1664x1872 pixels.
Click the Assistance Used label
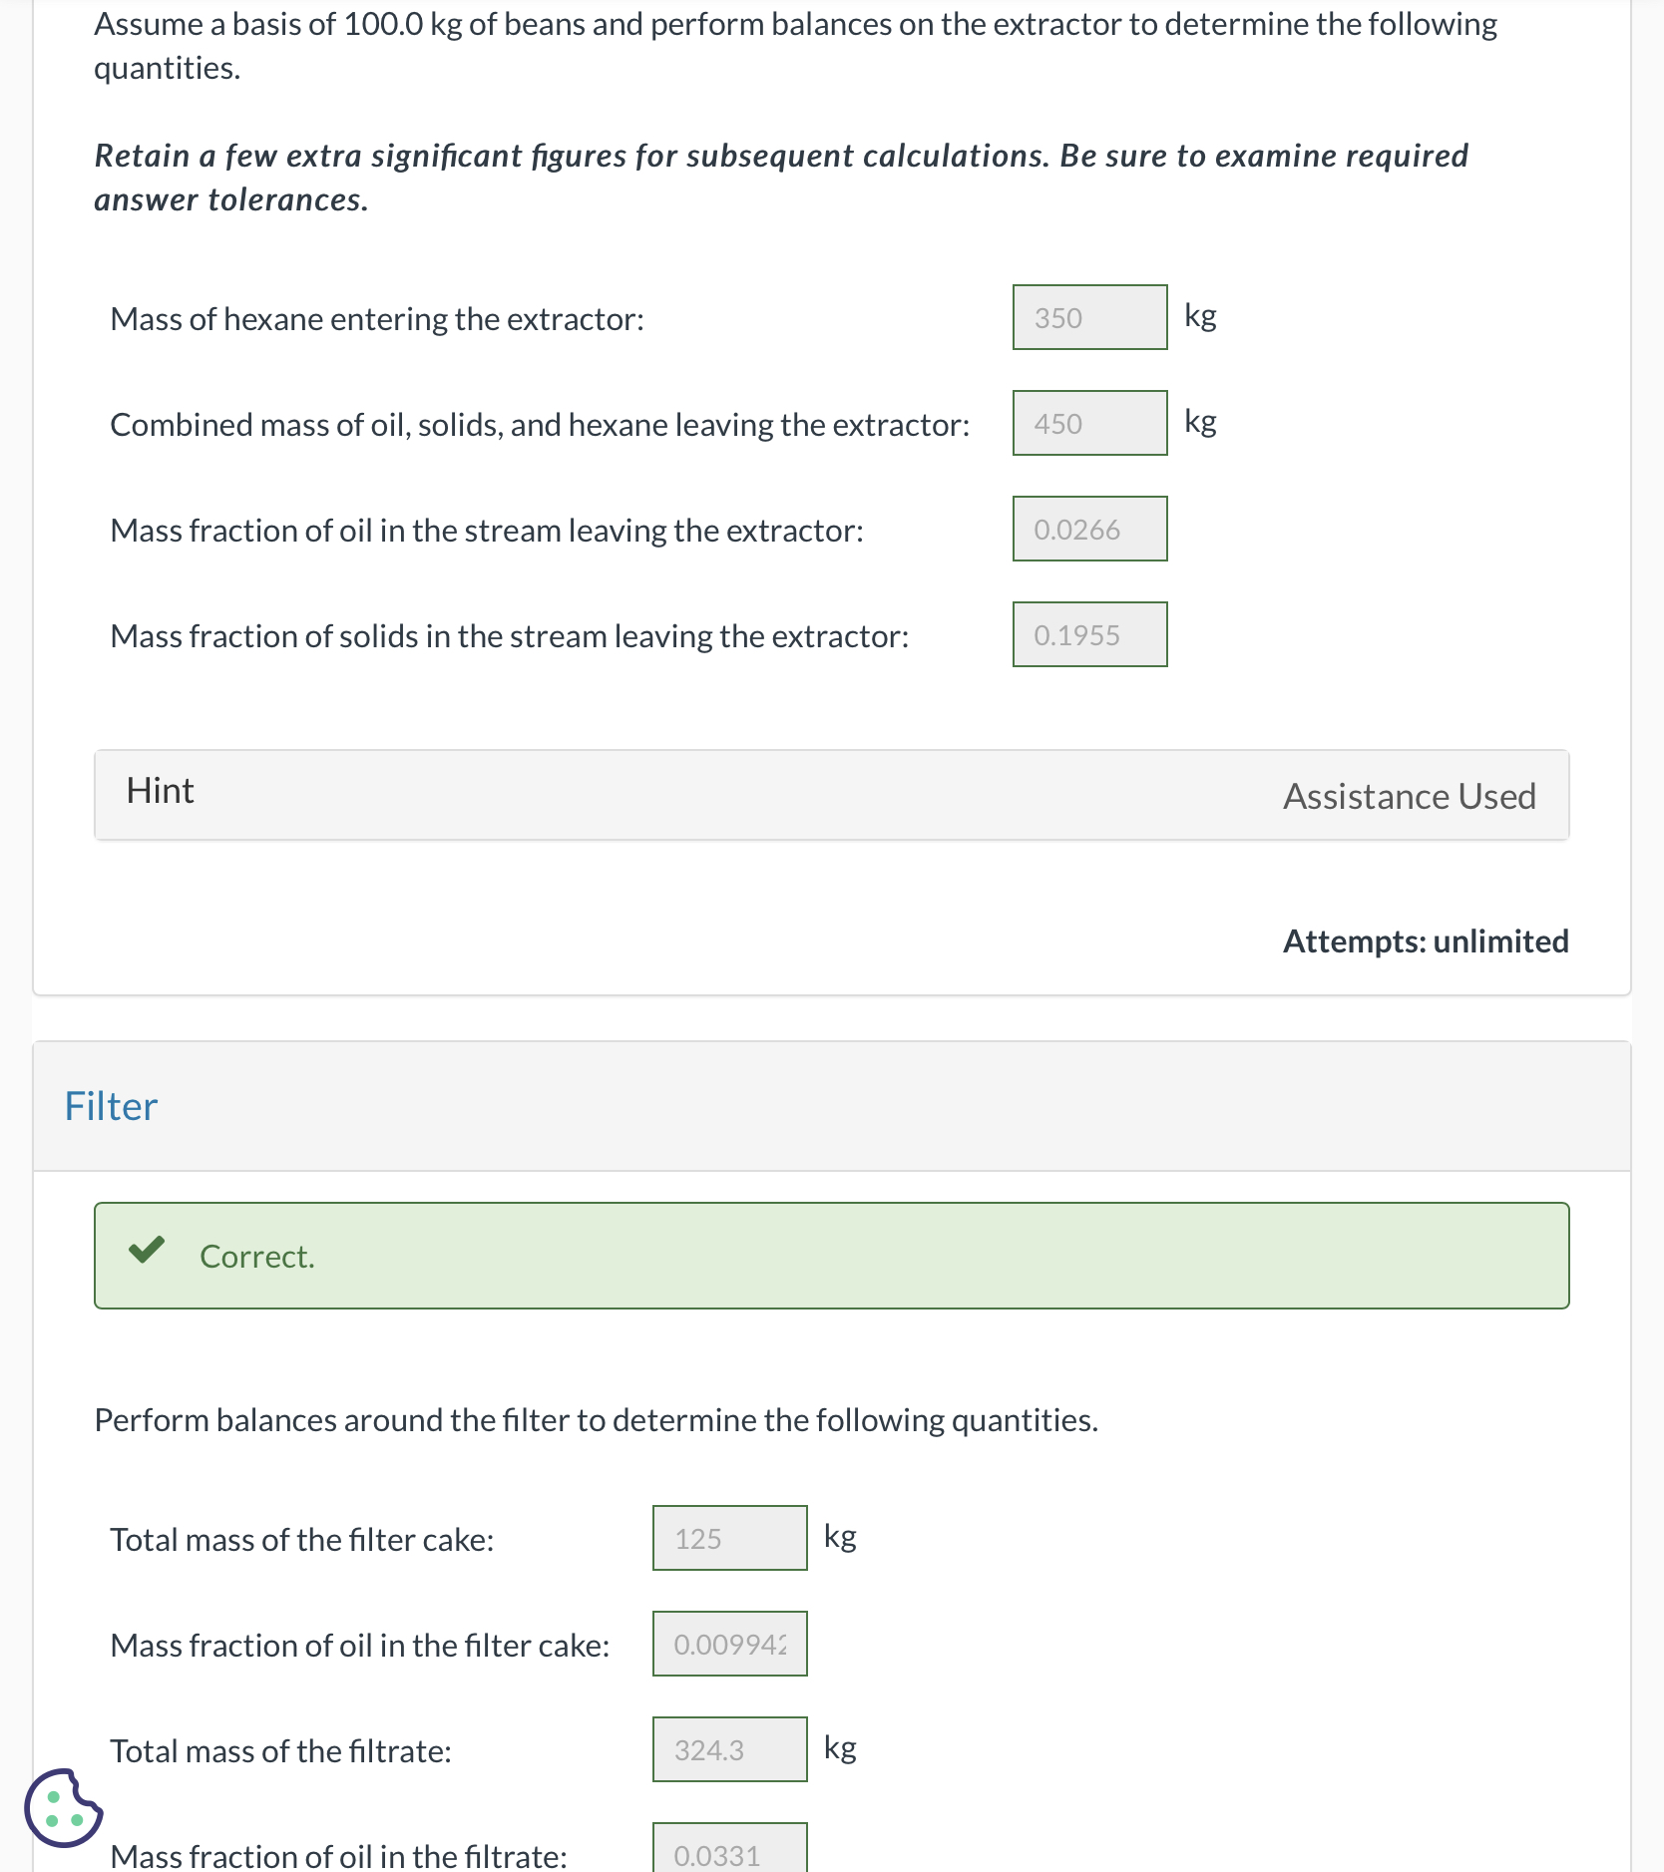pyautogui.click(x=1409, y=796)
